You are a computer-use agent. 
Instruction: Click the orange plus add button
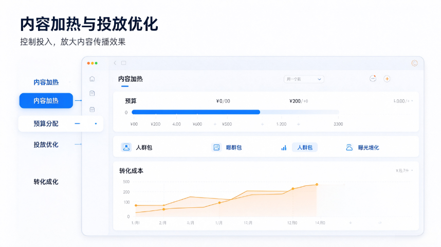387,79
